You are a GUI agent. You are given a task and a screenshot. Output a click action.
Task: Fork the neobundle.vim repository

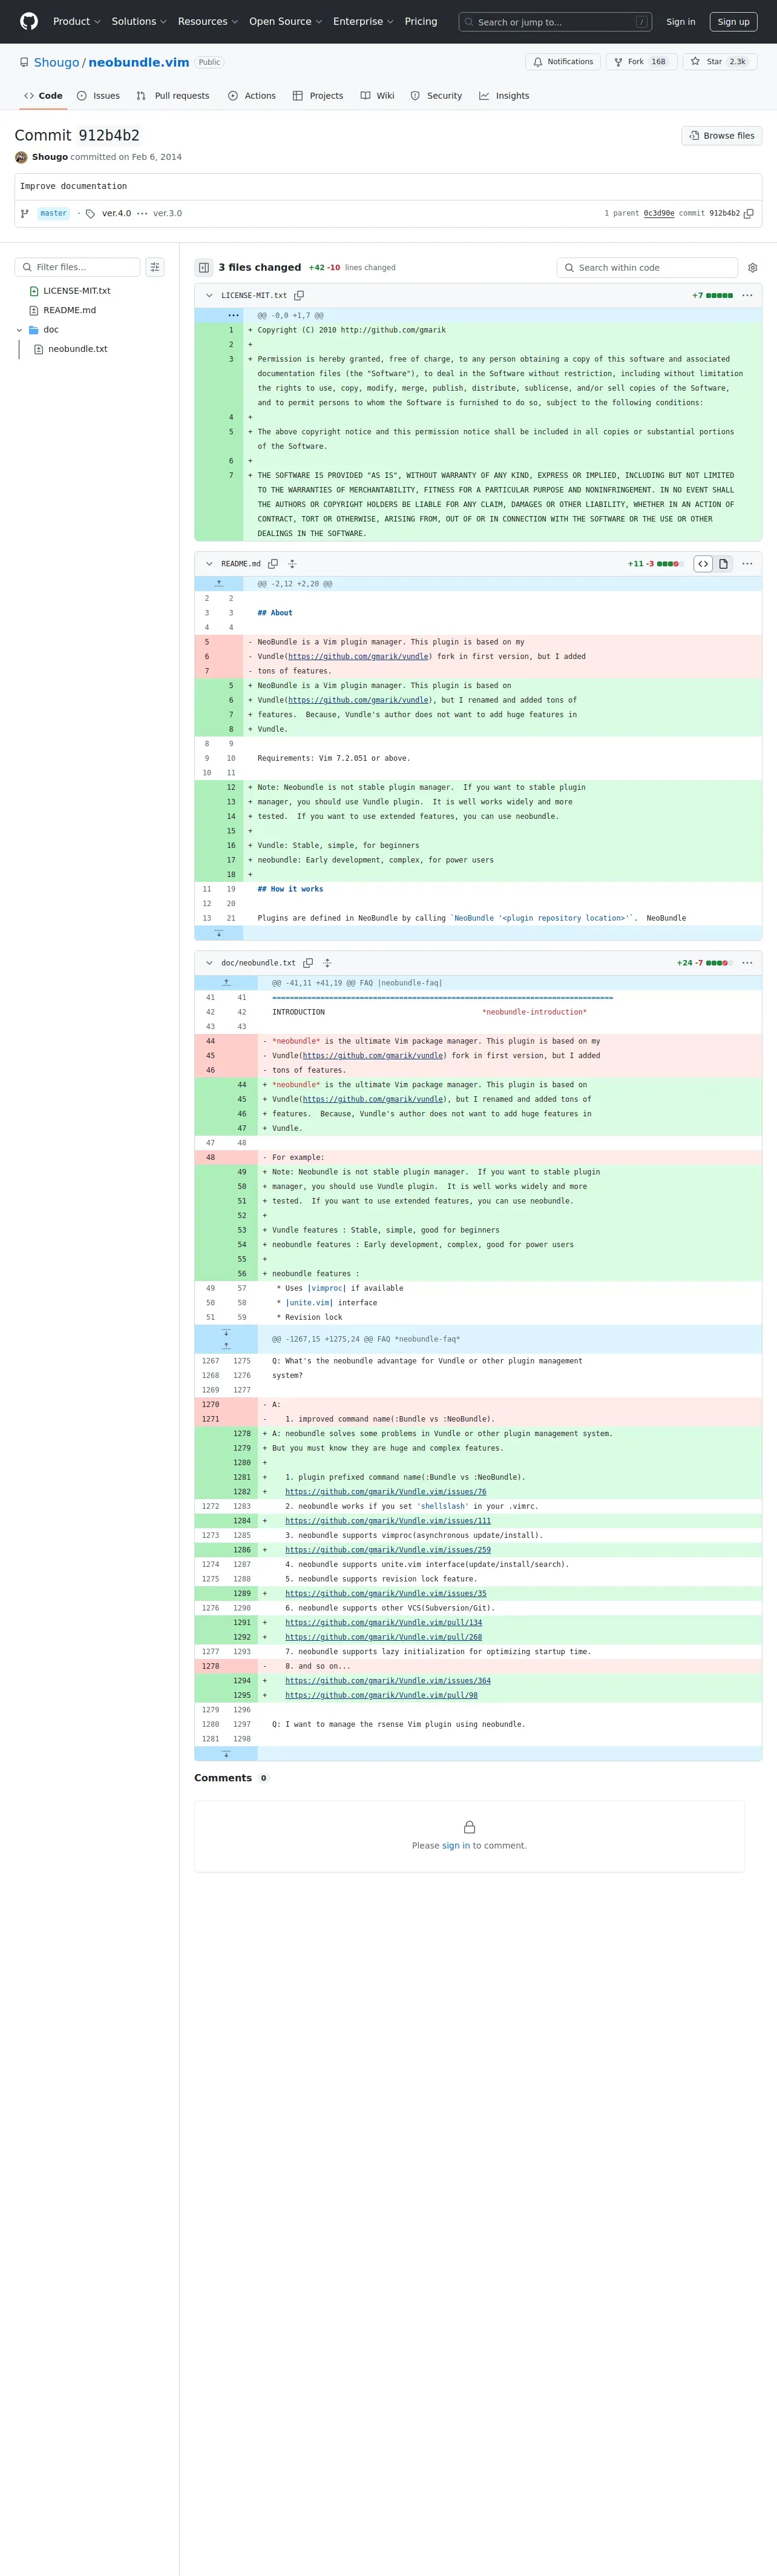[641, 62]
